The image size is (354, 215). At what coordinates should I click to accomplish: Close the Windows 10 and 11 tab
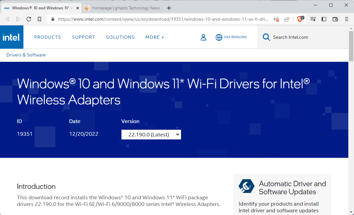78,8
